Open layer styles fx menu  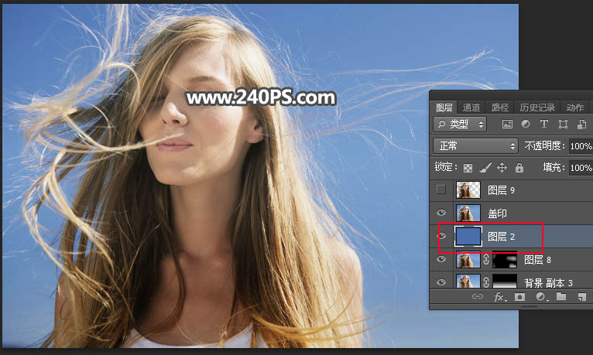point(499,297)
